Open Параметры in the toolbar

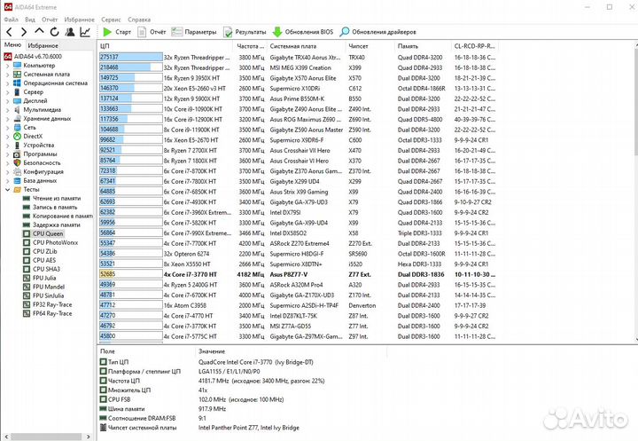(x=194, y=32)
